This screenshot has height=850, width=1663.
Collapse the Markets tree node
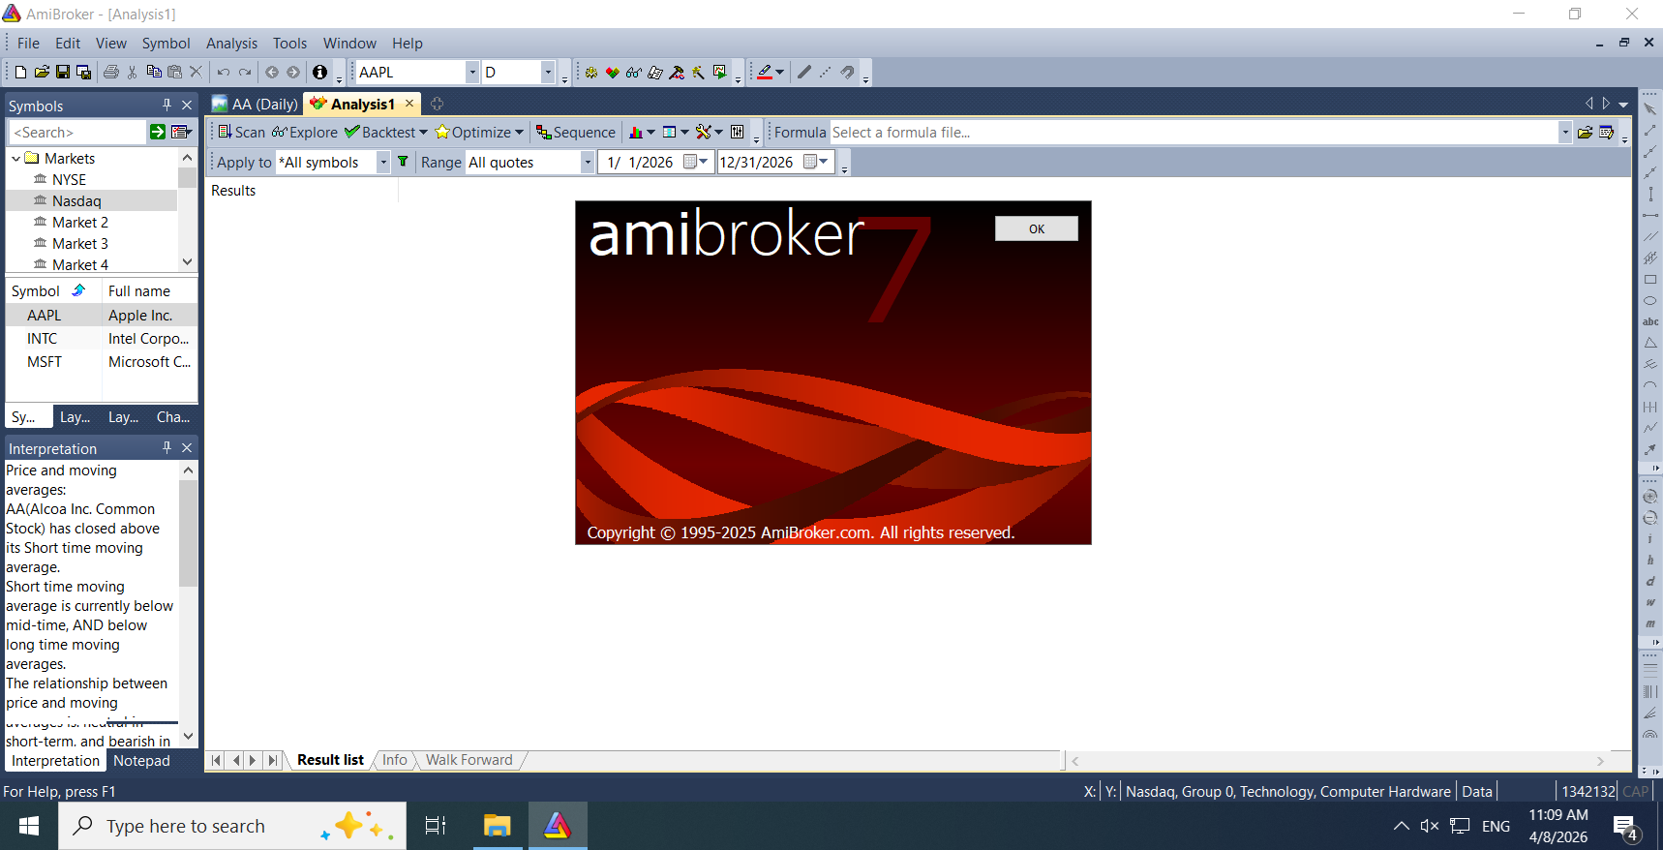[x=15, y=158]
